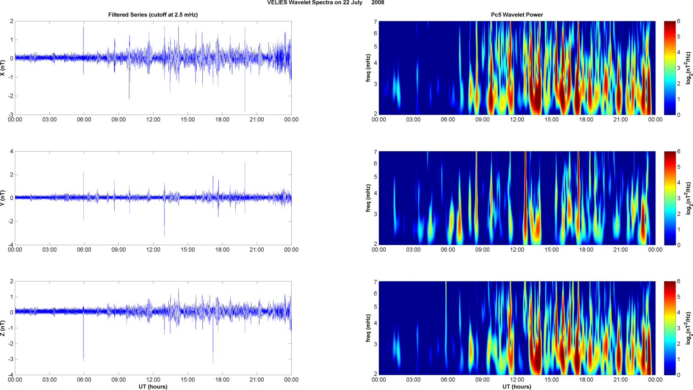Click the 7 frequency tick of the middle spectrogram
The image size is (693, 390).
pos(375,152)
